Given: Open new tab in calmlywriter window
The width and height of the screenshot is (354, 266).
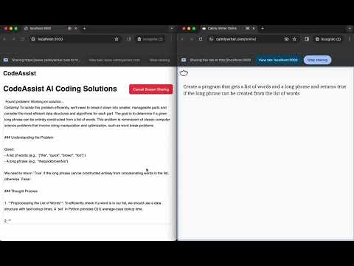Looking at the screenshot, I should (x=263, y=28).
